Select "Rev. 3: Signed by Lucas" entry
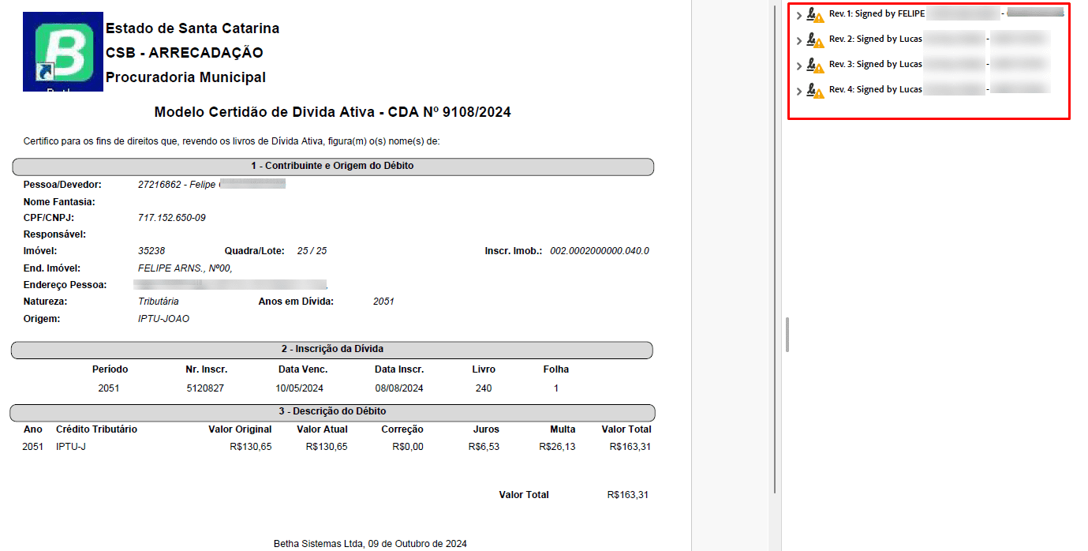The image size is (1088, 551). [x=875, y=65]
